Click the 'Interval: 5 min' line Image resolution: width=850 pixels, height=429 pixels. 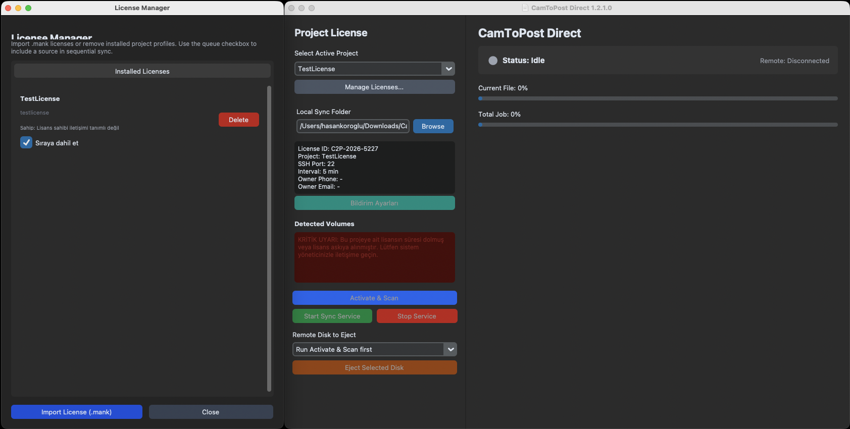point(318,172)
